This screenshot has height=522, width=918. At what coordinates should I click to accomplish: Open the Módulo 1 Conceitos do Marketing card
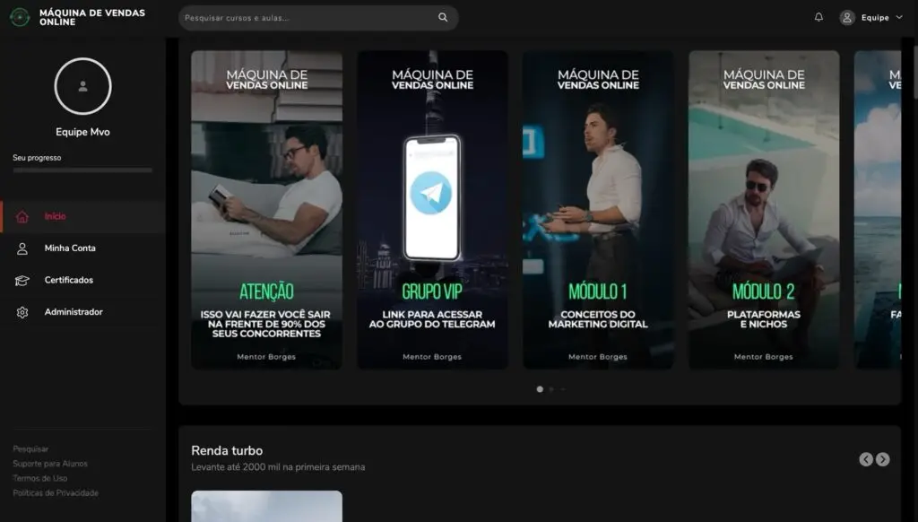click(x=598, y=209)
